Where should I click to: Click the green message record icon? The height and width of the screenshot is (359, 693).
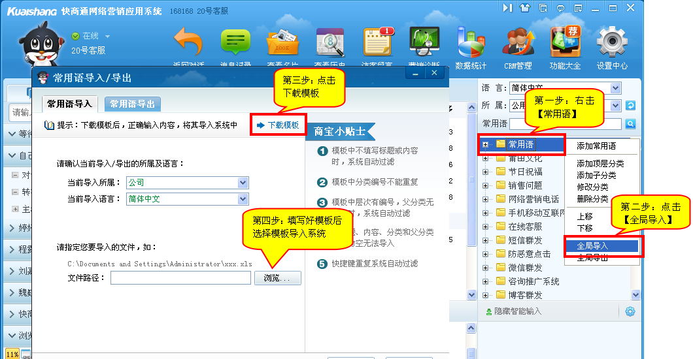point(235,43)
